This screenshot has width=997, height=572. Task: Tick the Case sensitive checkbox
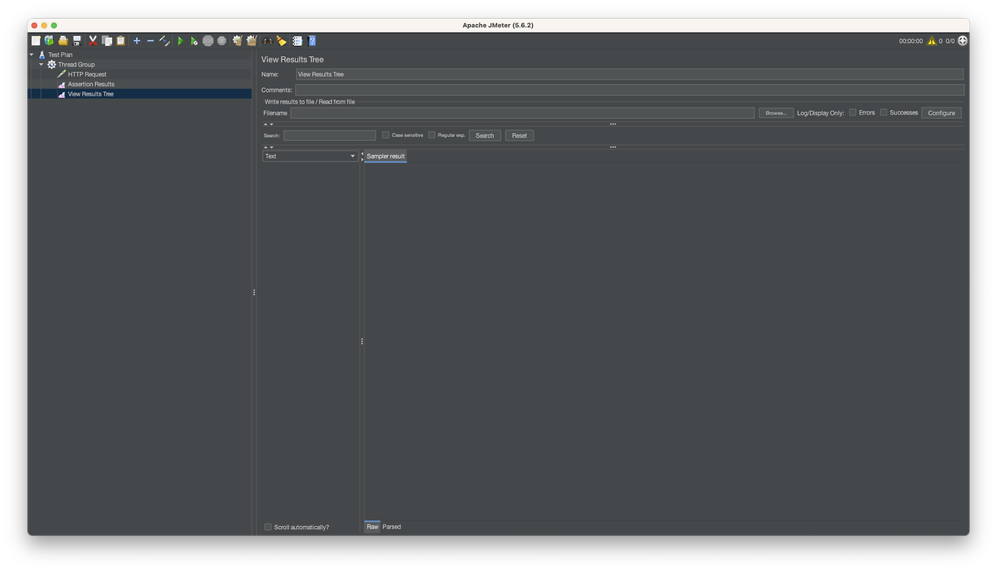(386, 135)
